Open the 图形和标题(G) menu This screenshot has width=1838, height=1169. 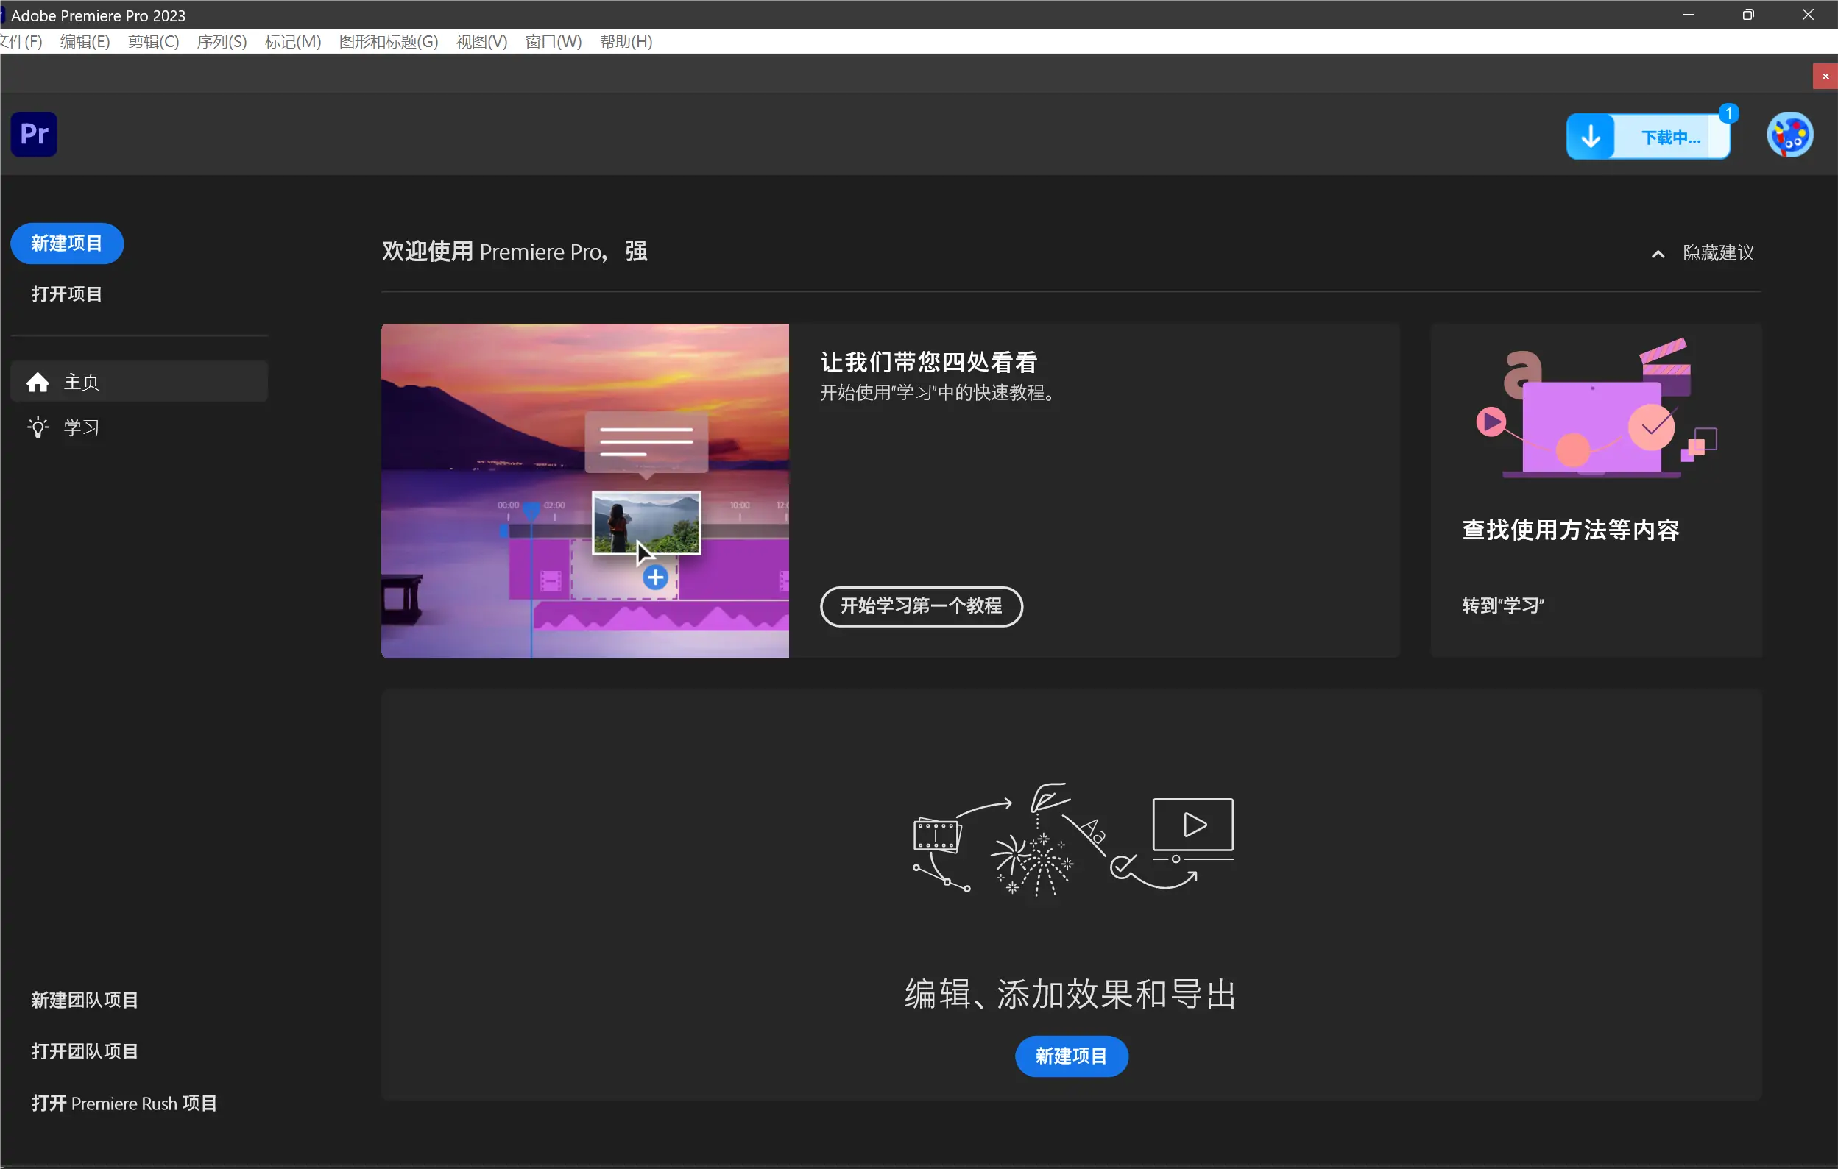[x=388, y=42]
